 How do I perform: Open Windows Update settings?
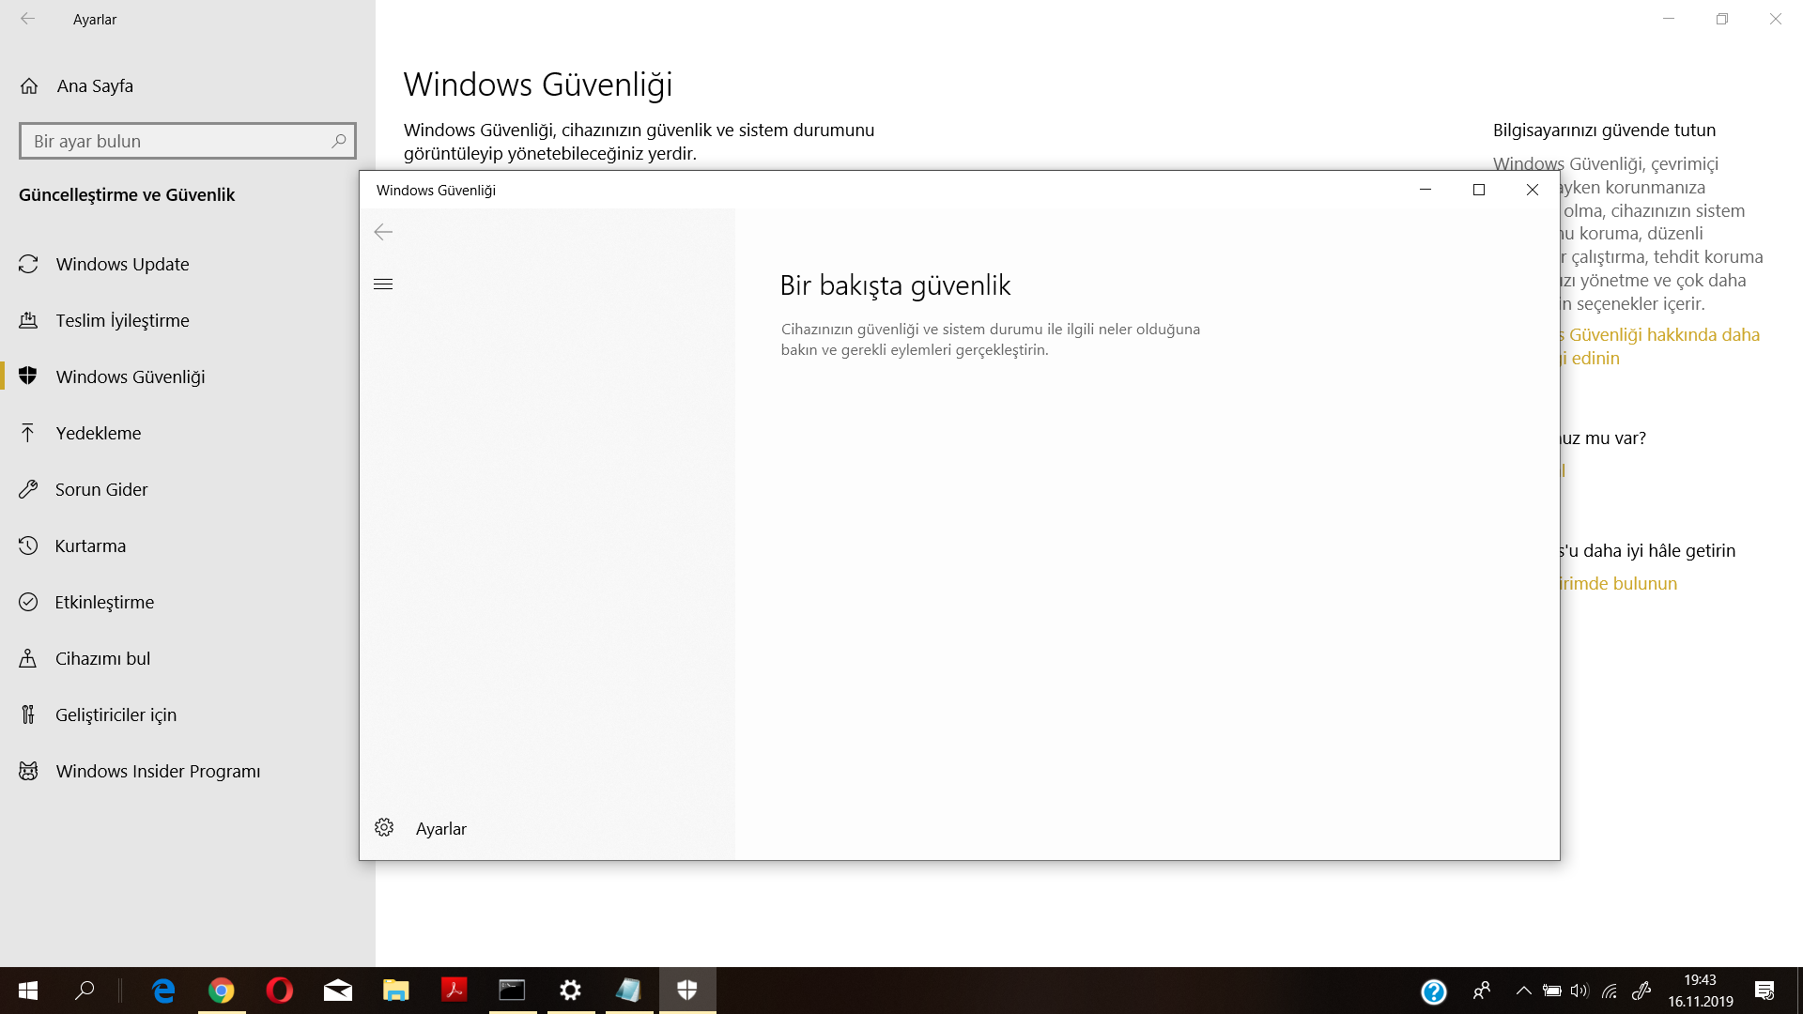[x=188, y=264]
